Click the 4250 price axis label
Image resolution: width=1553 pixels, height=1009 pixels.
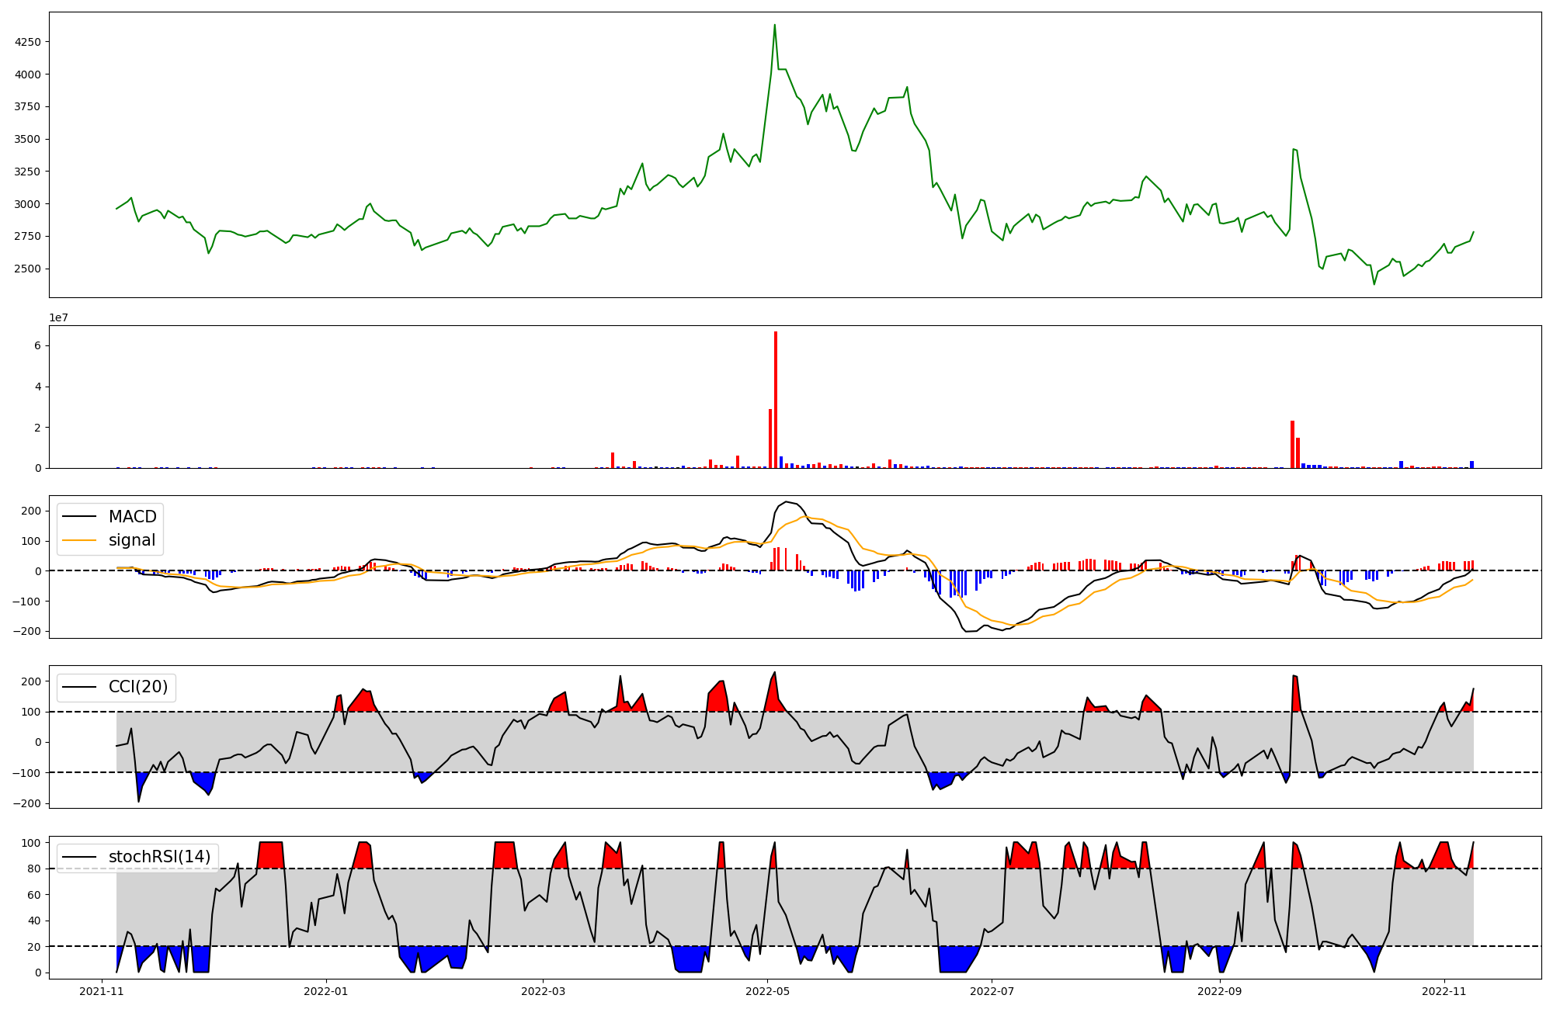coord(28,42)
